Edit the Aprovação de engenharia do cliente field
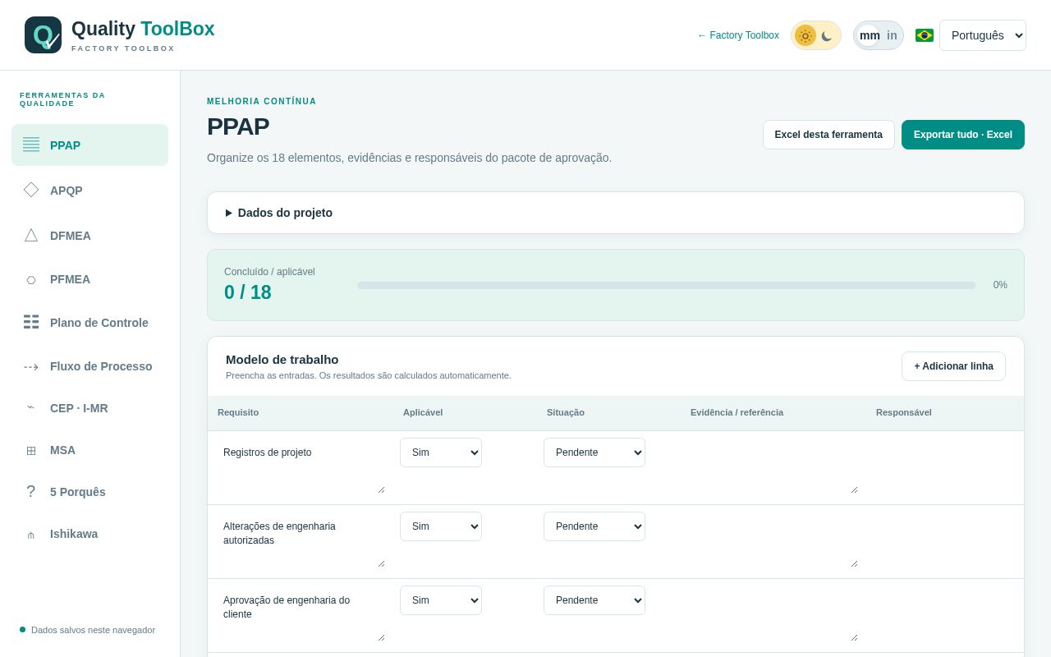 301,614
